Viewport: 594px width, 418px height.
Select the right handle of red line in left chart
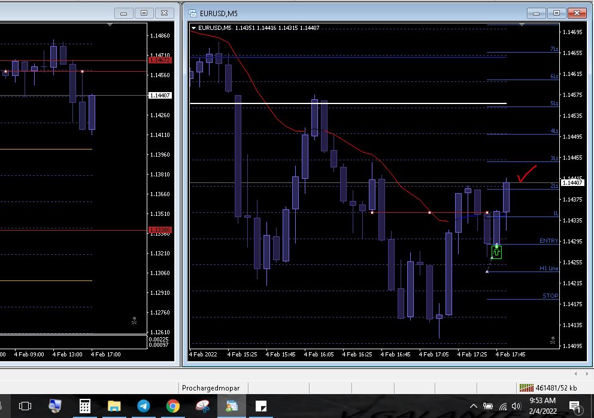click(82, 71)
